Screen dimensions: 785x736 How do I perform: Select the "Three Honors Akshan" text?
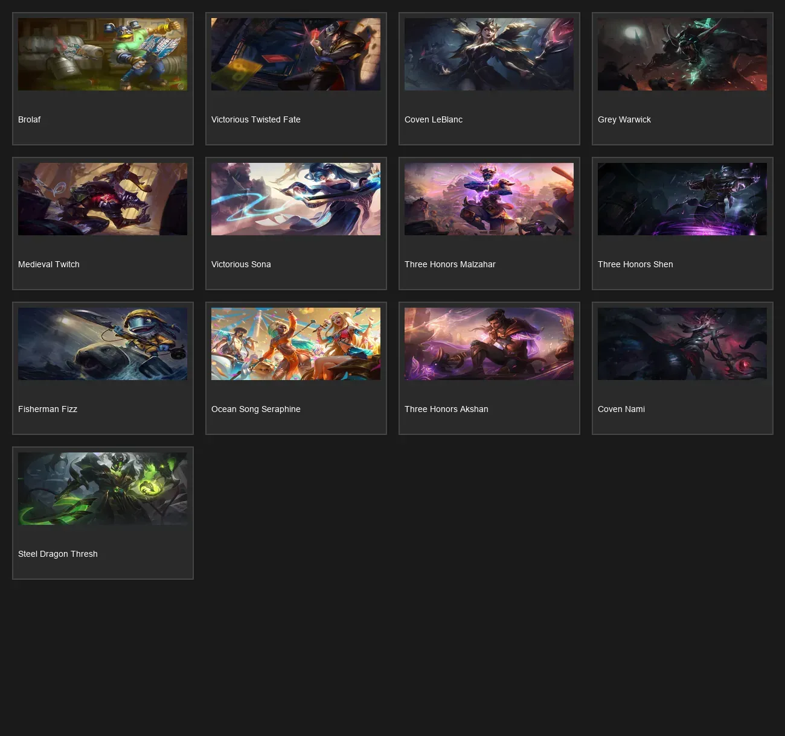[x=446, y=409]
